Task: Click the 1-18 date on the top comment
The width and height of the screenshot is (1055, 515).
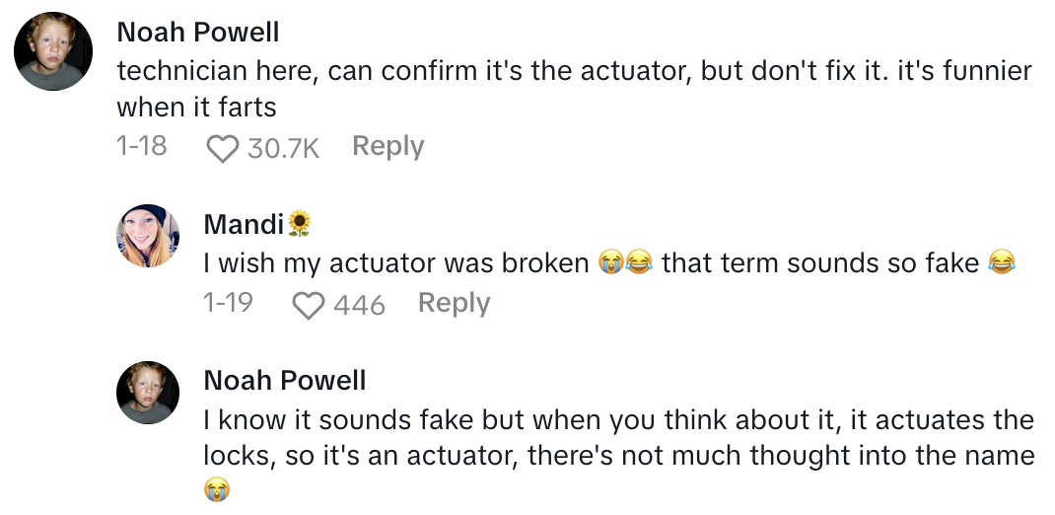Action: (141, 147)
